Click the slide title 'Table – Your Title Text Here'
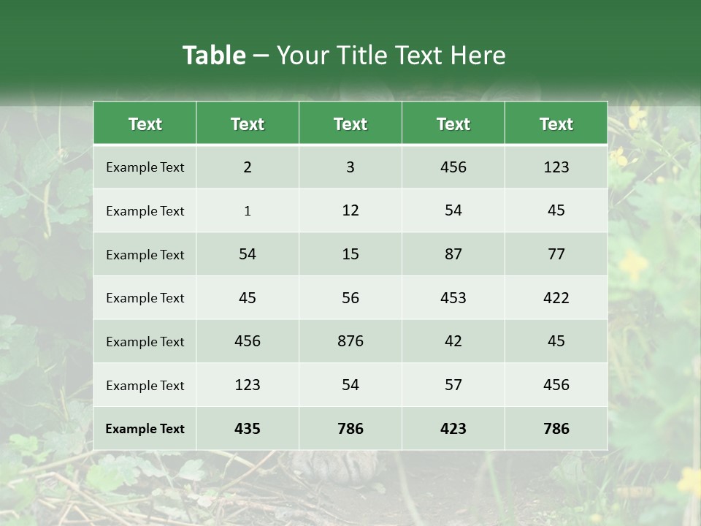Image resolution: width=701 pixels, height=526 pixels. point(344,56)
